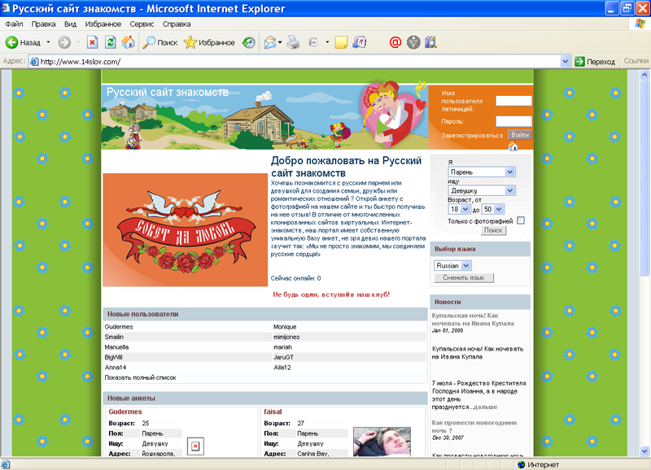Image resolution: width=651 pixels, height=470 pixels.
Task: Click the username (Имя пользователя) input field
Action: (x=513, y=101)
